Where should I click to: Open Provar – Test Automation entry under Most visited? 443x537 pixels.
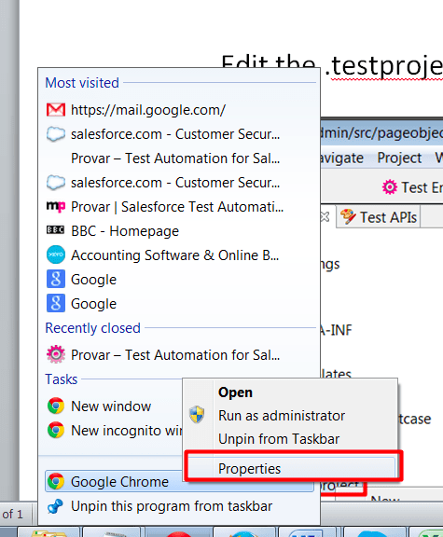click(x=179, y=158)
